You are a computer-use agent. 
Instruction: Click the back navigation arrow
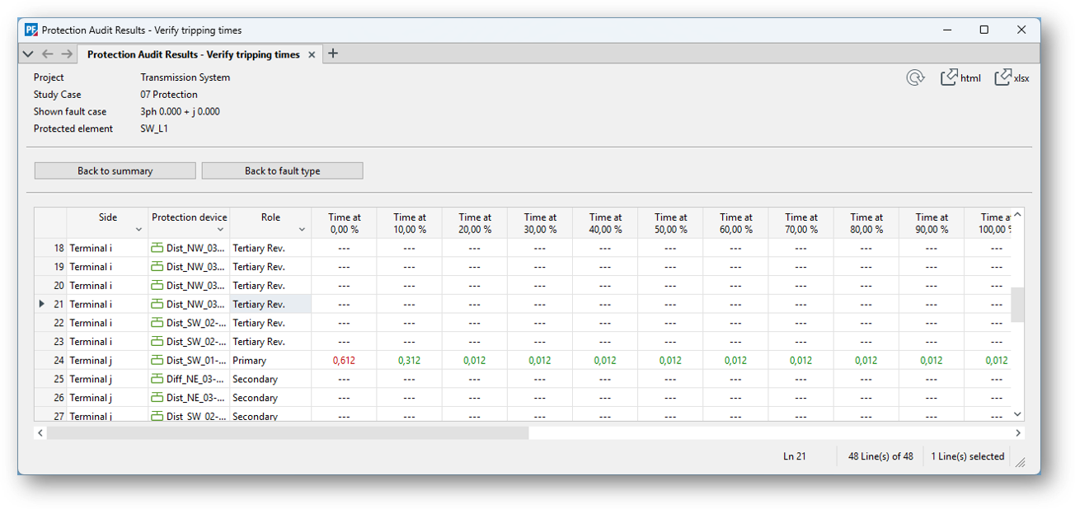click(47, 54)
